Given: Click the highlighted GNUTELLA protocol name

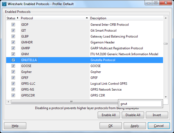Looking at the screenshot, I should [29, 60].
